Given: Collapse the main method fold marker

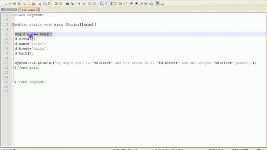Looking at the screenshot, I should [x=13, y=25].
